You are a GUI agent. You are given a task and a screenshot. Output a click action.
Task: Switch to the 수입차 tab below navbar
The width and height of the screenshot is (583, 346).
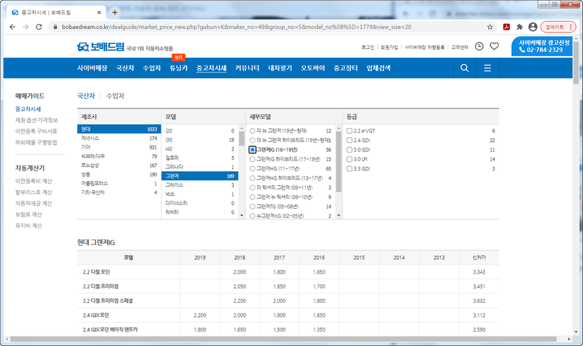115,96
